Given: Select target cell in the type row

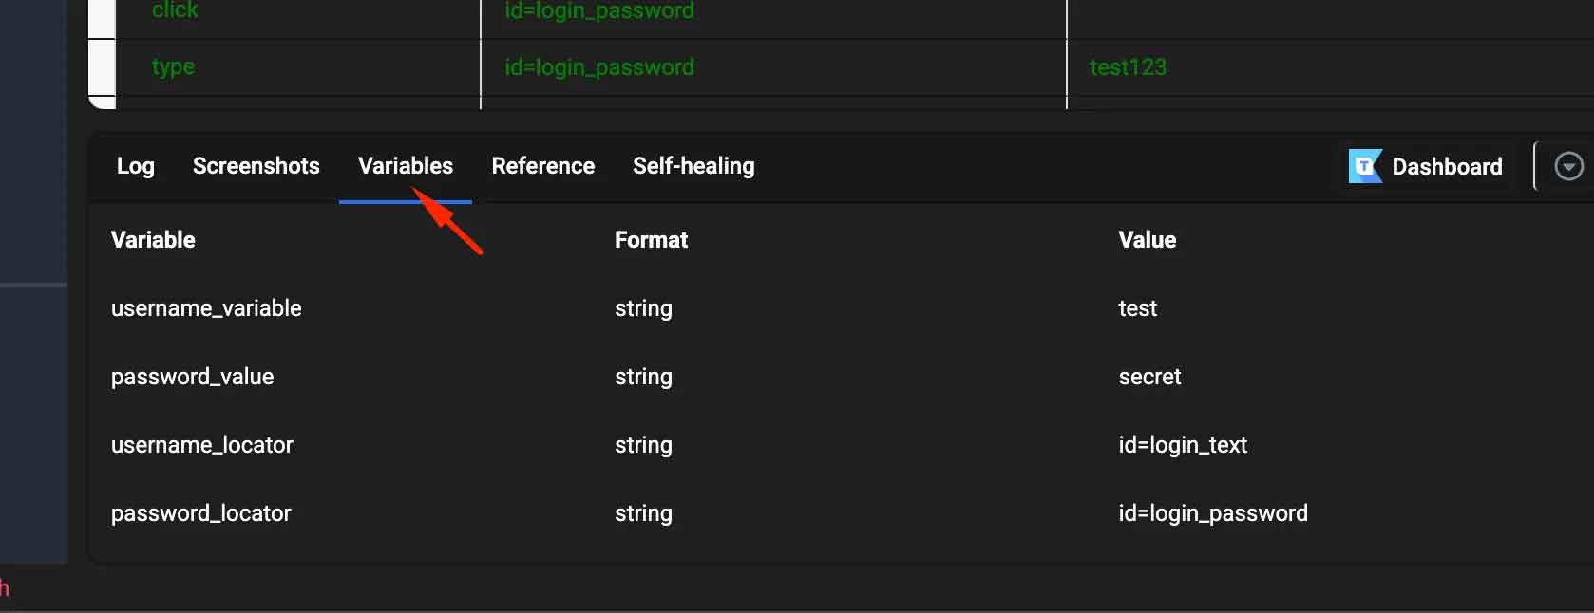Looking at the screenshot, I should tap(599, 67).
